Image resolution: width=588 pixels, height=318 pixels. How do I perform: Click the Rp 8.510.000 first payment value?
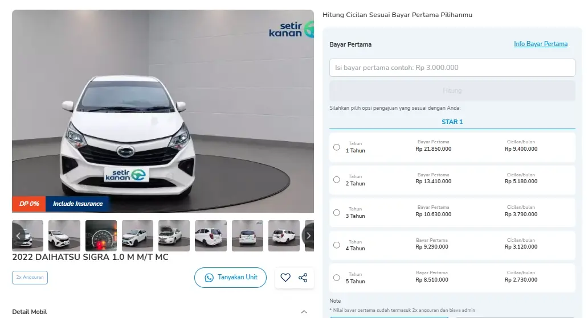tap(432, 280)
